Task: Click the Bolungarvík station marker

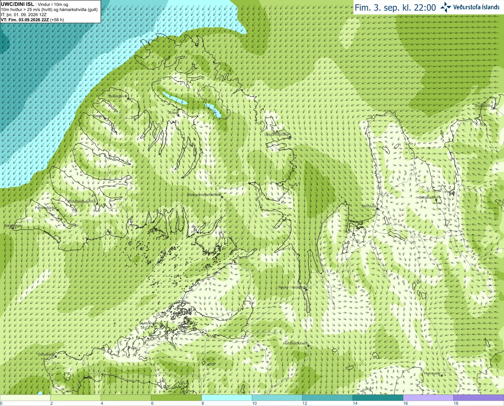Action: pos(128,99)
